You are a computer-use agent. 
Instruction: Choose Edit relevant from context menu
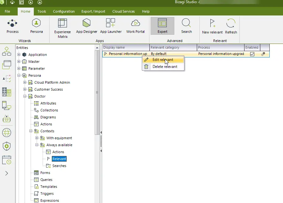tap(163, 60)
